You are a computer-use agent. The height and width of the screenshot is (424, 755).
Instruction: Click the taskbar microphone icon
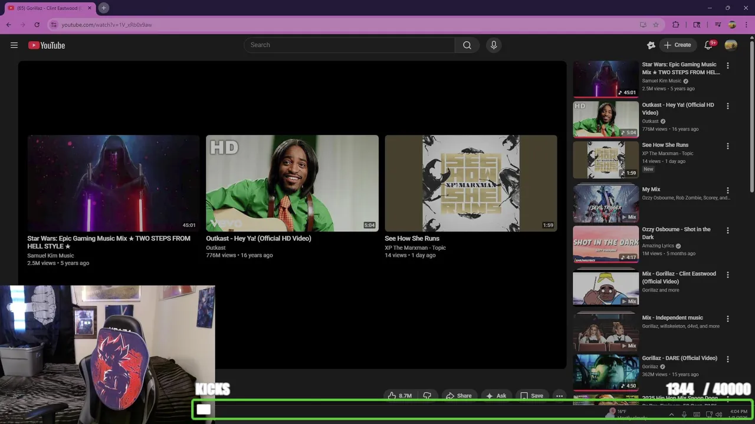point(684,415)
